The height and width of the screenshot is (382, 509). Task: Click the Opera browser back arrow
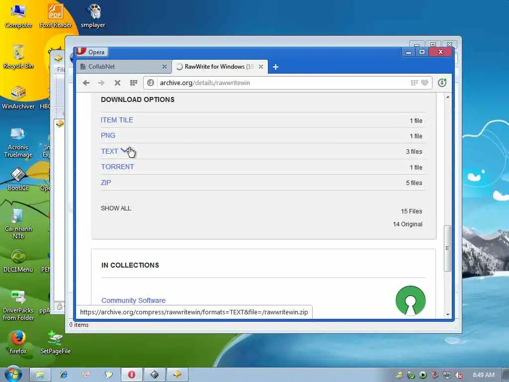86,83
